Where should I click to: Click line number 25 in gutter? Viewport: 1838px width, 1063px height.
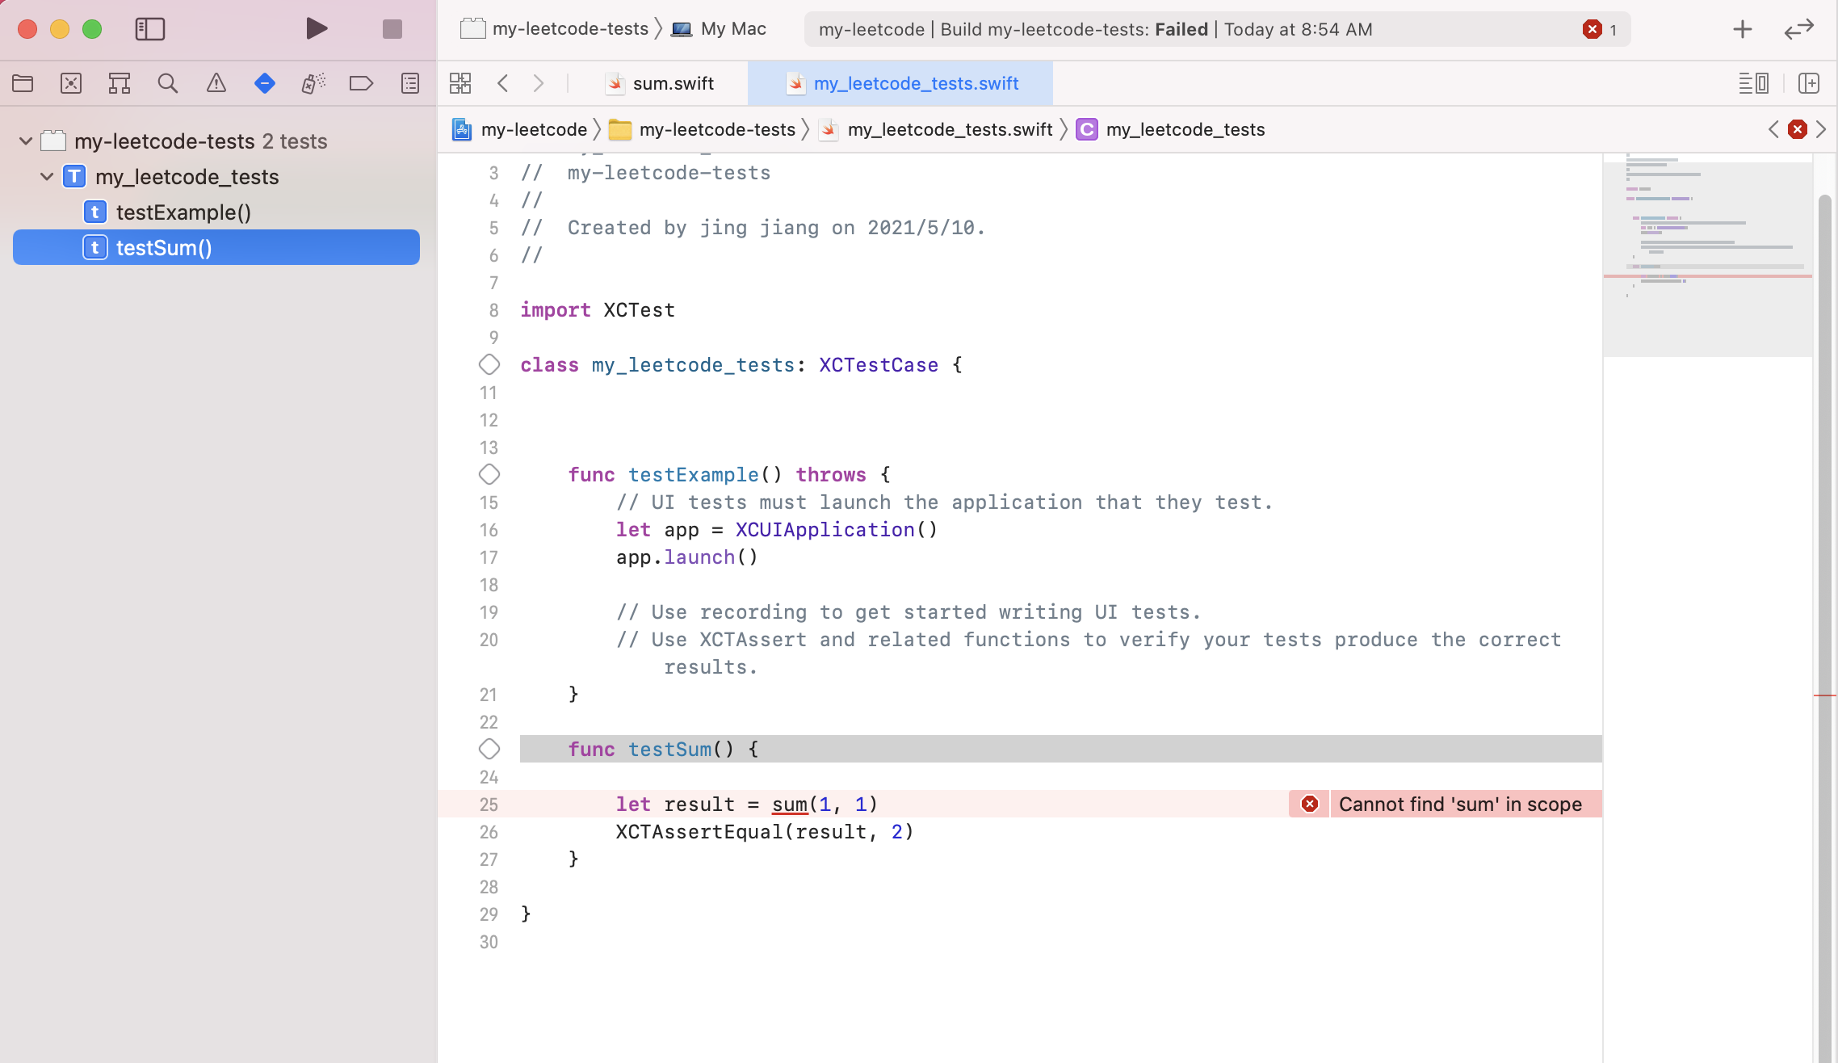489,805
